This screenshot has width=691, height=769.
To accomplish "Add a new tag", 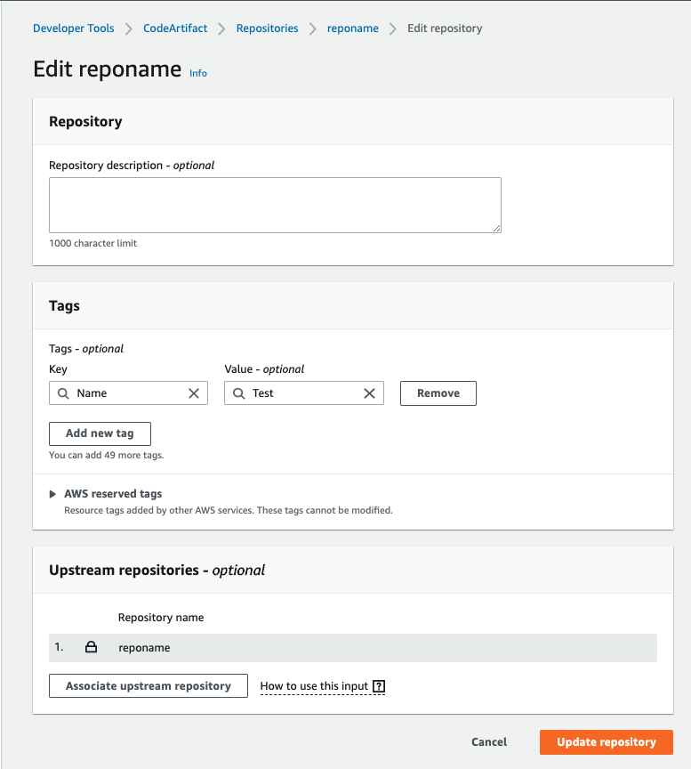I will coord(100,433).
